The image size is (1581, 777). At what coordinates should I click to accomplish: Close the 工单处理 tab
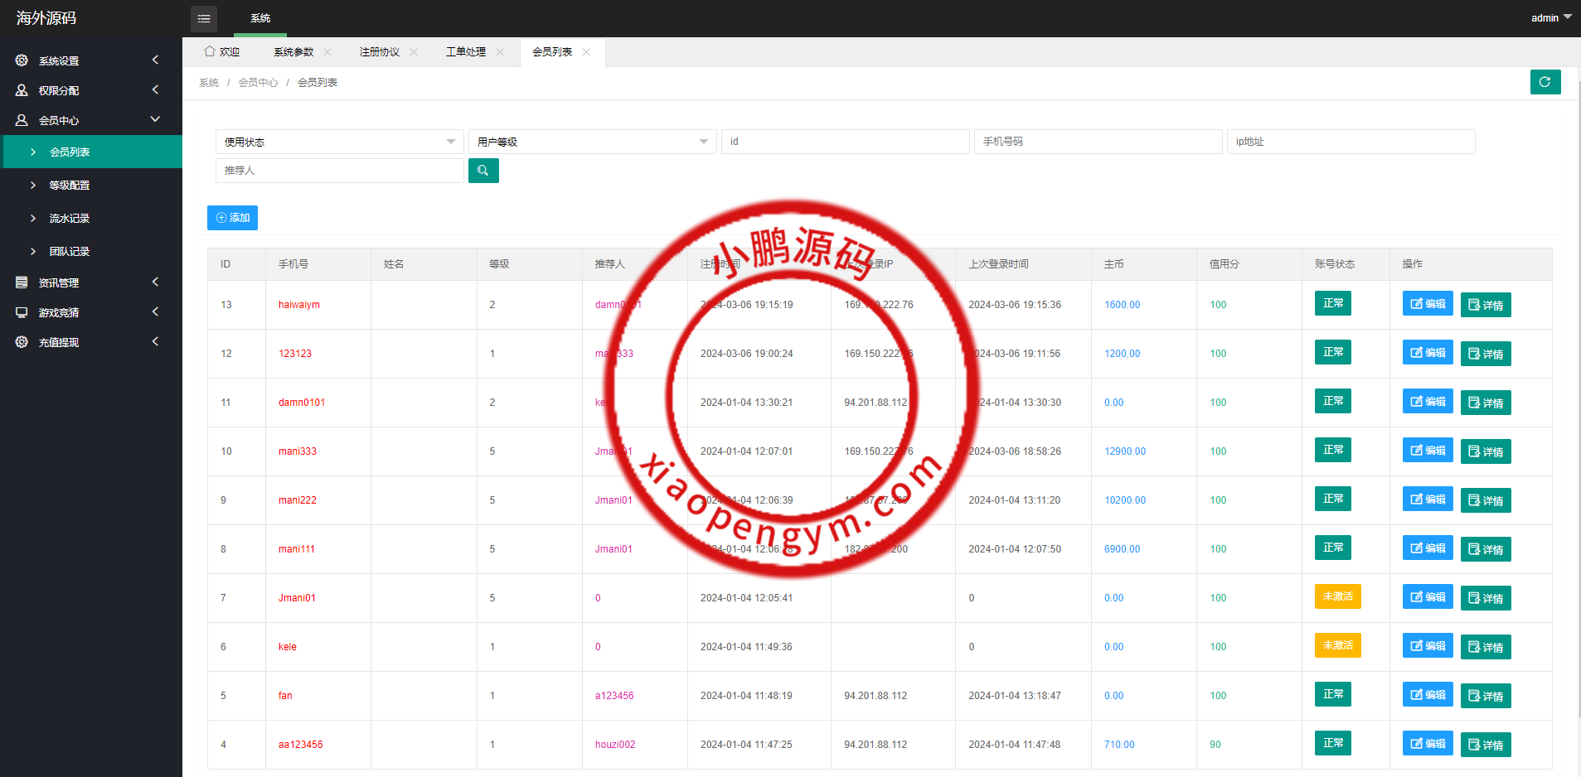(500, 51)
